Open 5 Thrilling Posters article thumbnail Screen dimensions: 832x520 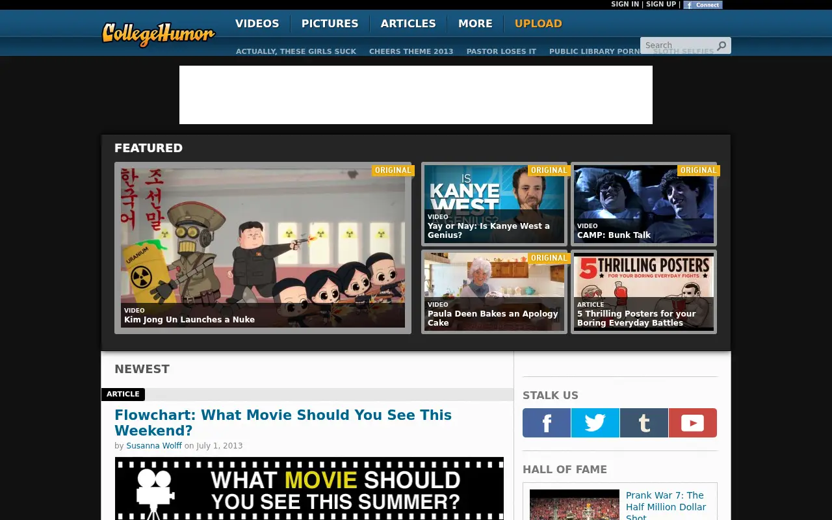(643, 292)
